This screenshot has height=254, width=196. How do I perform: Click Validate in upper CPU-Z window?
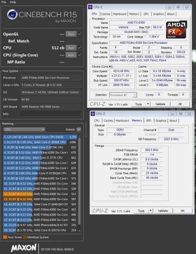(160, 104)
